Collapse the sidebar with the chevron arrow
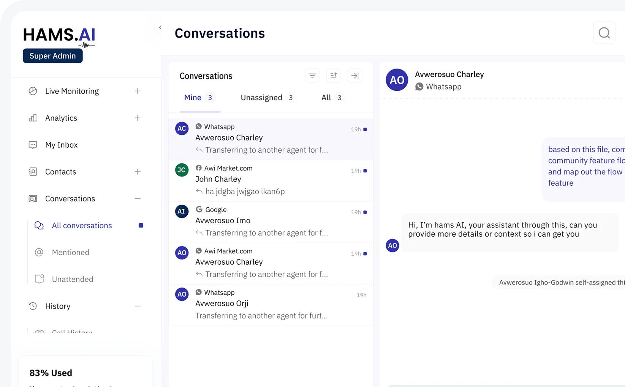Viewport: 625px width, 387px height. pyautogui.click(x=160, y=27)
